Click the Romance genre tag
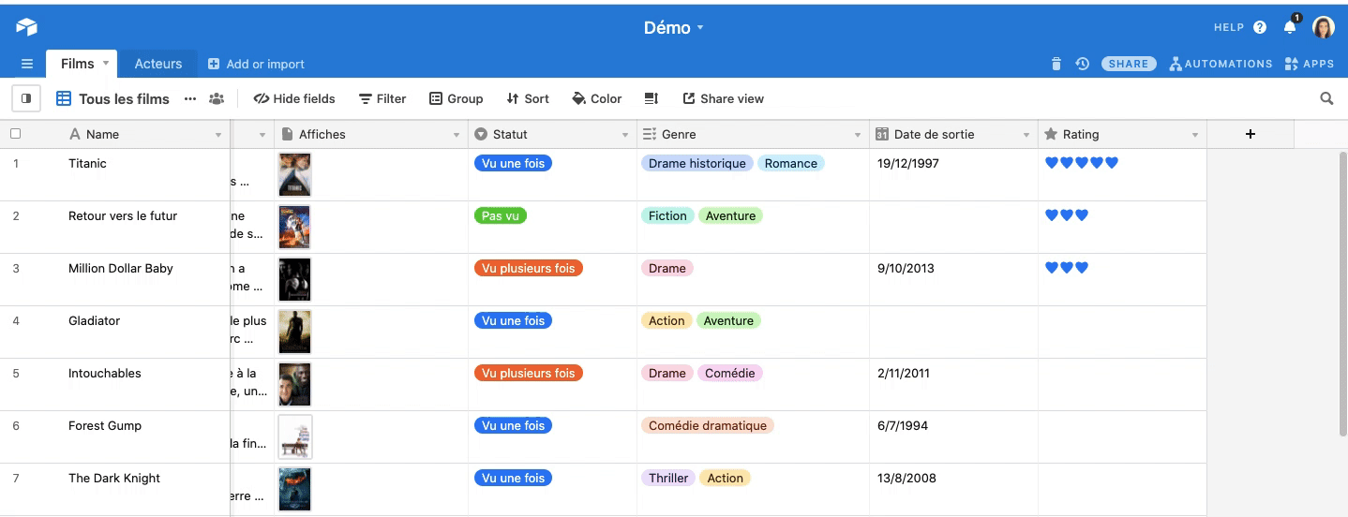Screen dimensions: 1348x517 [x=791, y=163]
